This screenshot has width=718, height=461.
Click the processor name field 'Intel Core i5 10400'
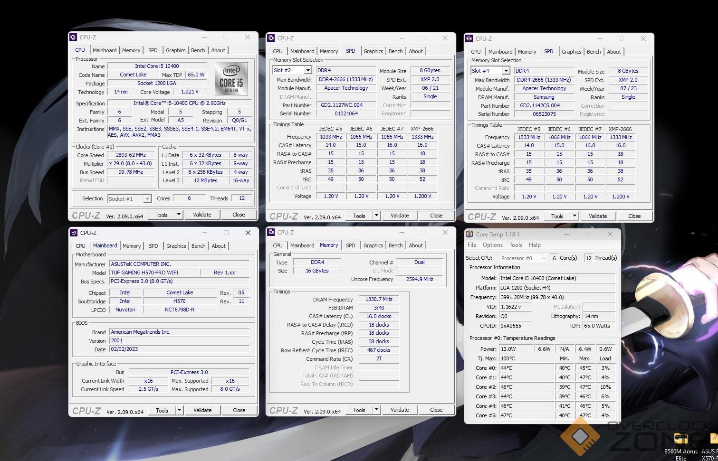[x=157, y=66]
